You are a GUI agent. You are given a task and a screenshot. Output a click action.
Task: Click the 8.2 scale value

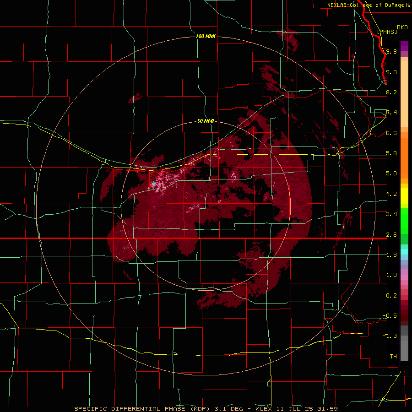[391, 92]
